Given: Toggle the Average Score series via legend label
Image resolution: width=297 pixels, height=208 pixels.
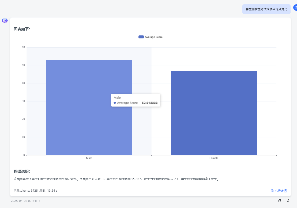Looking at the screenshot, I should 153,37.
